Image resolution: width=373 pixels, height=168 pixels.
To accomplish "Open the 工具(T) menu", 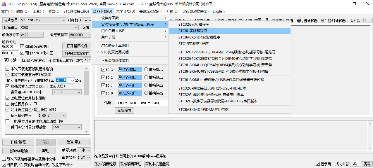I will coord(38,11).
